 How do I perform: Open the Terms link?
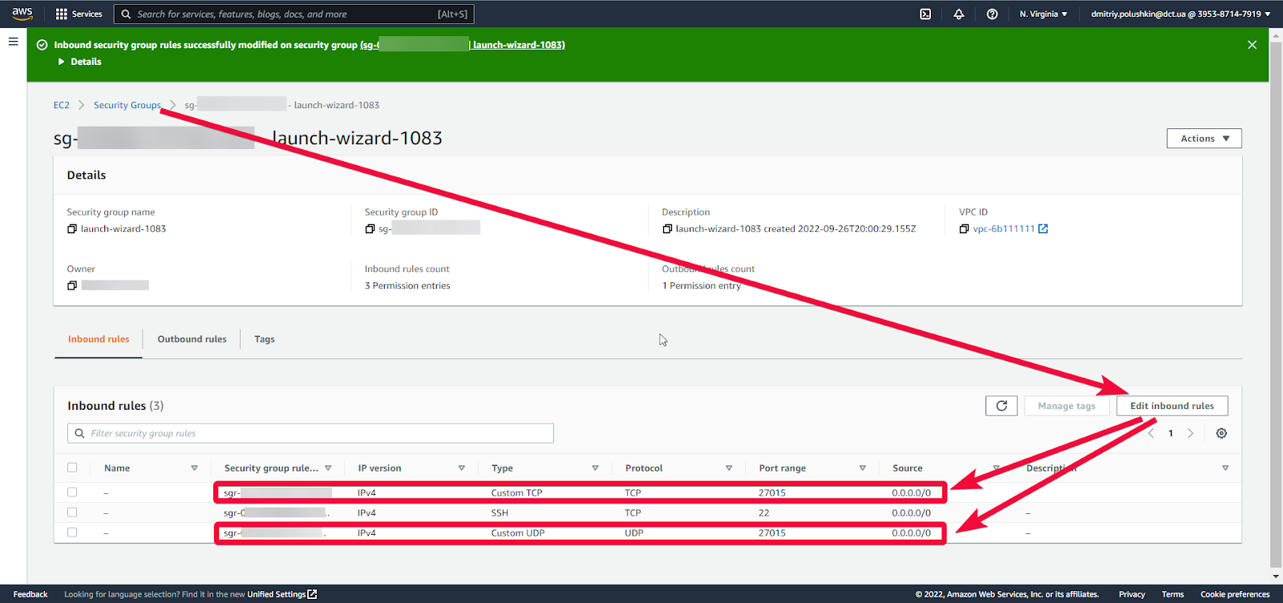[x=1172, y=594]
